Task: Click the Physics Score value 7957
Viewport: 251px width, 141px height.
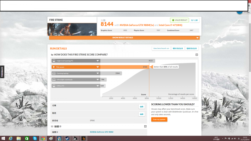Action: coord(158,30)
